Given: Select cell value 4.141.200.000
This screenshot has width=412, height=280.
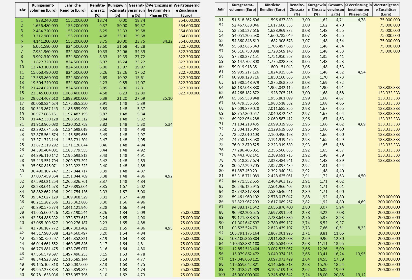Looking at the screenshot, I should (45, 41).
